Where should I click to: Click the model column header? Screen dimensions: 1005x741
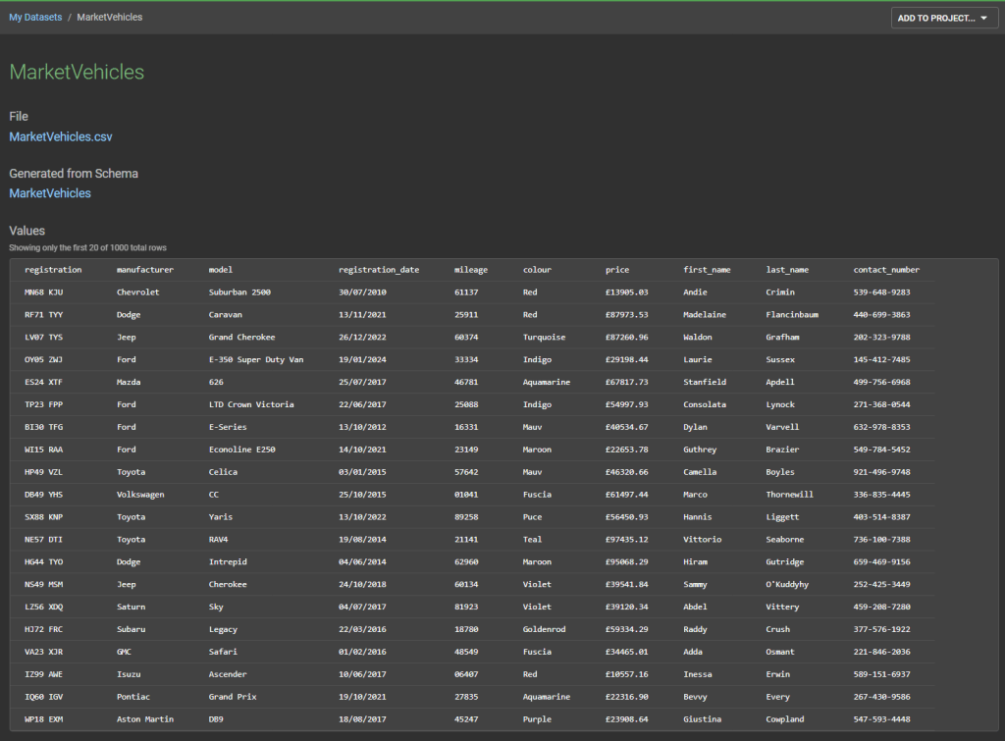point(221,270)
